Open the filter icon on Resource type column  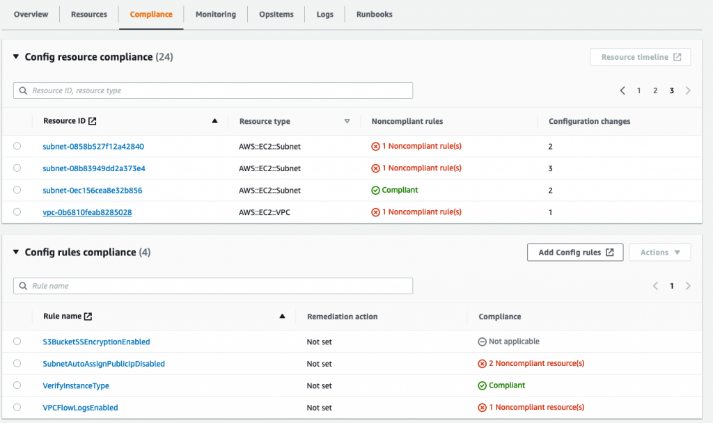tap(347, 120)
